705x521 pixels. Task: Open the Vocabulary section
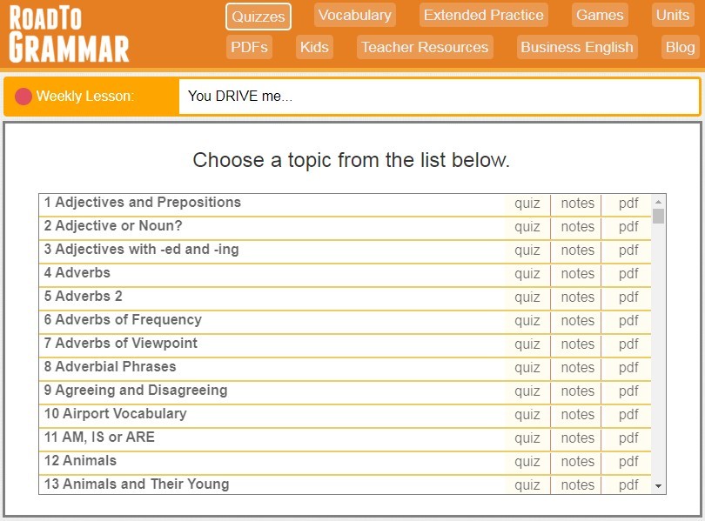point(354,15)
